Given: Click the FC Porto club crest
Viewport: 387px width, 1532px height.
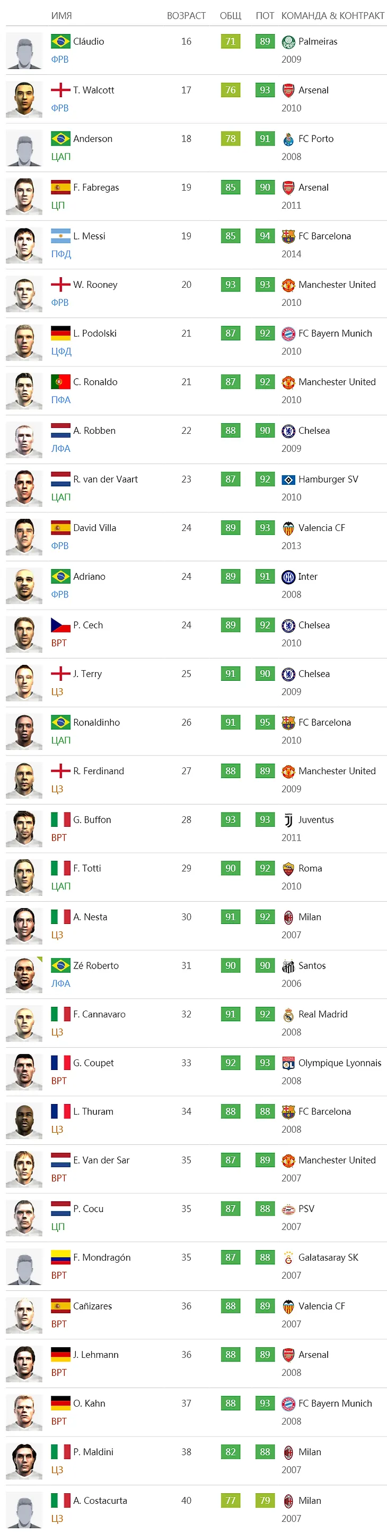Looking at the screenshot, I should click(x=288, y=139).
